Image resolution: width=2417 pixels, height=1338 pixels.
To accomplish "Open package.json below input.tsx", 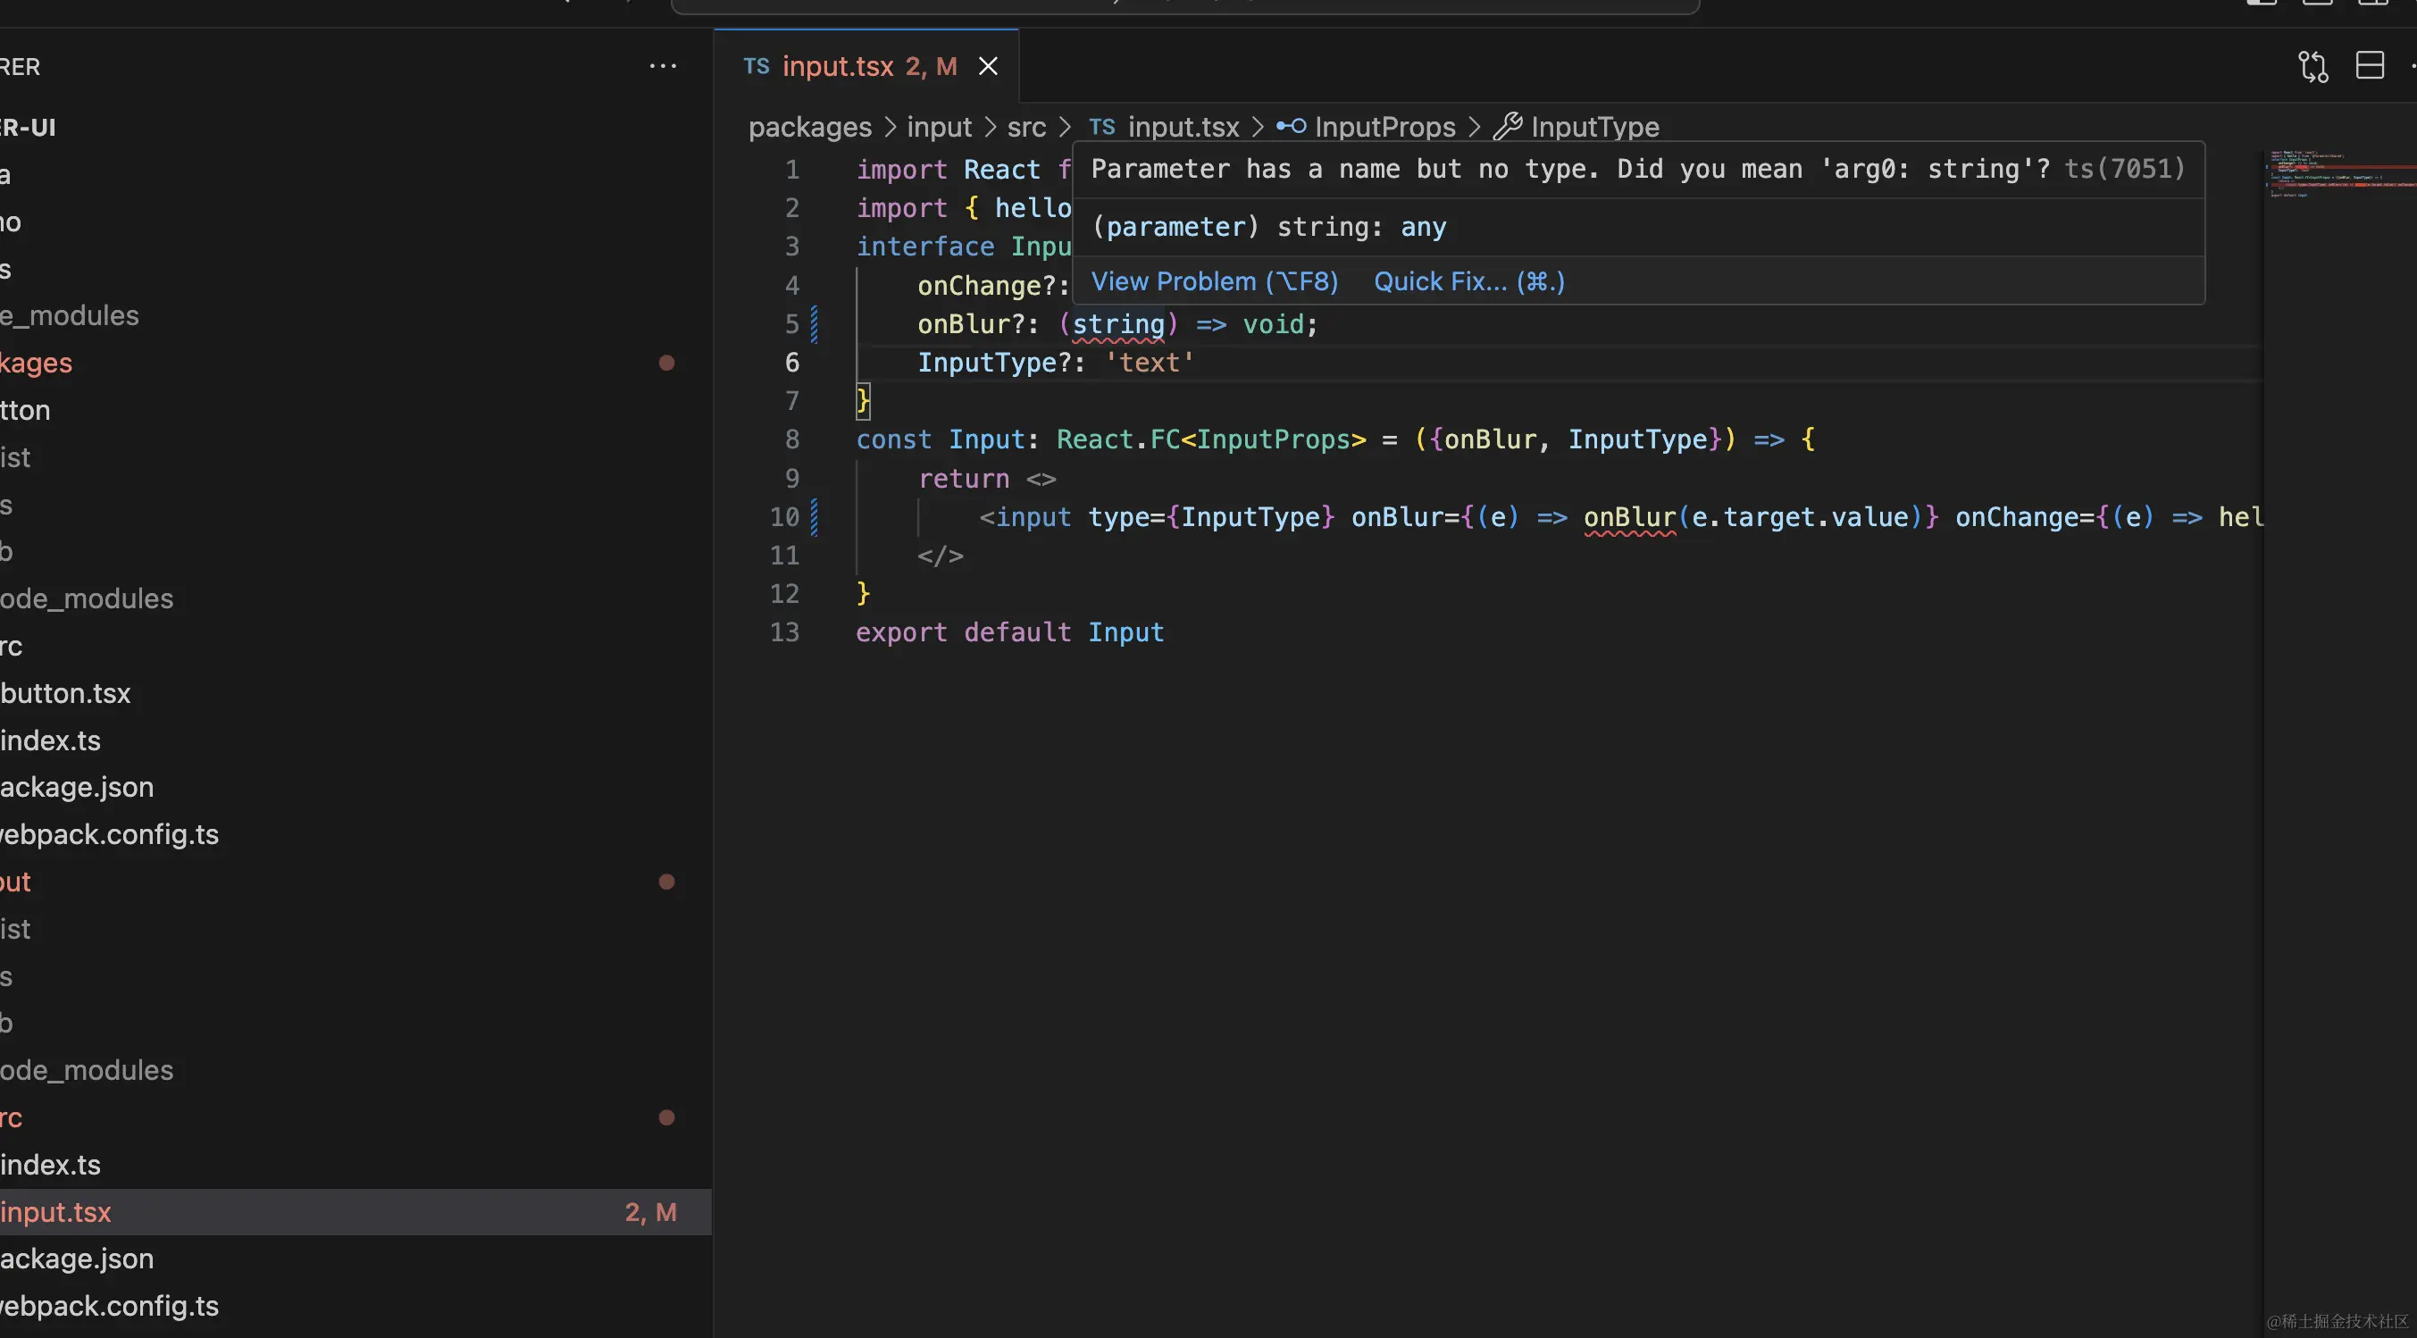I will [77, 1259].
